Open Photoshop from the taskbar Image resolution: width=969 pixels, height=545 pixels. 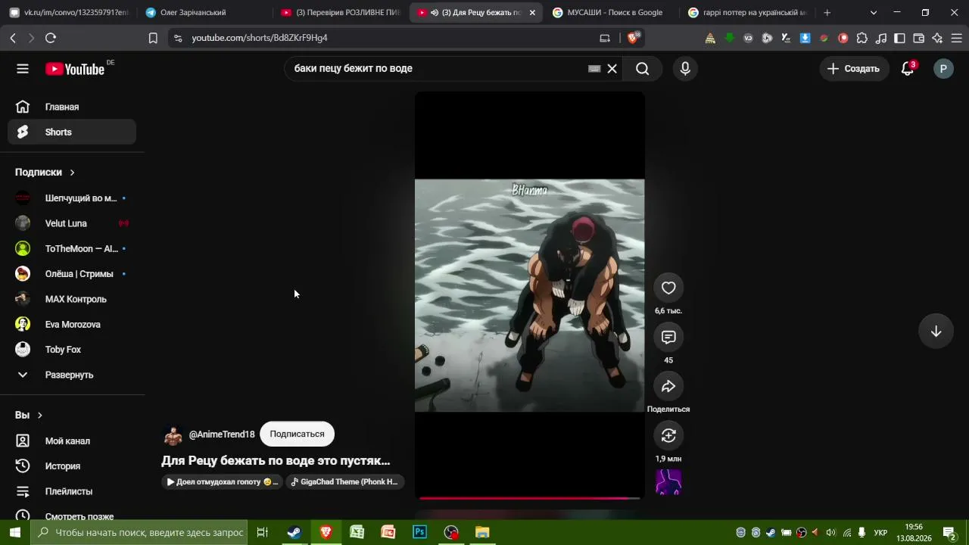[x=419, y=532]
